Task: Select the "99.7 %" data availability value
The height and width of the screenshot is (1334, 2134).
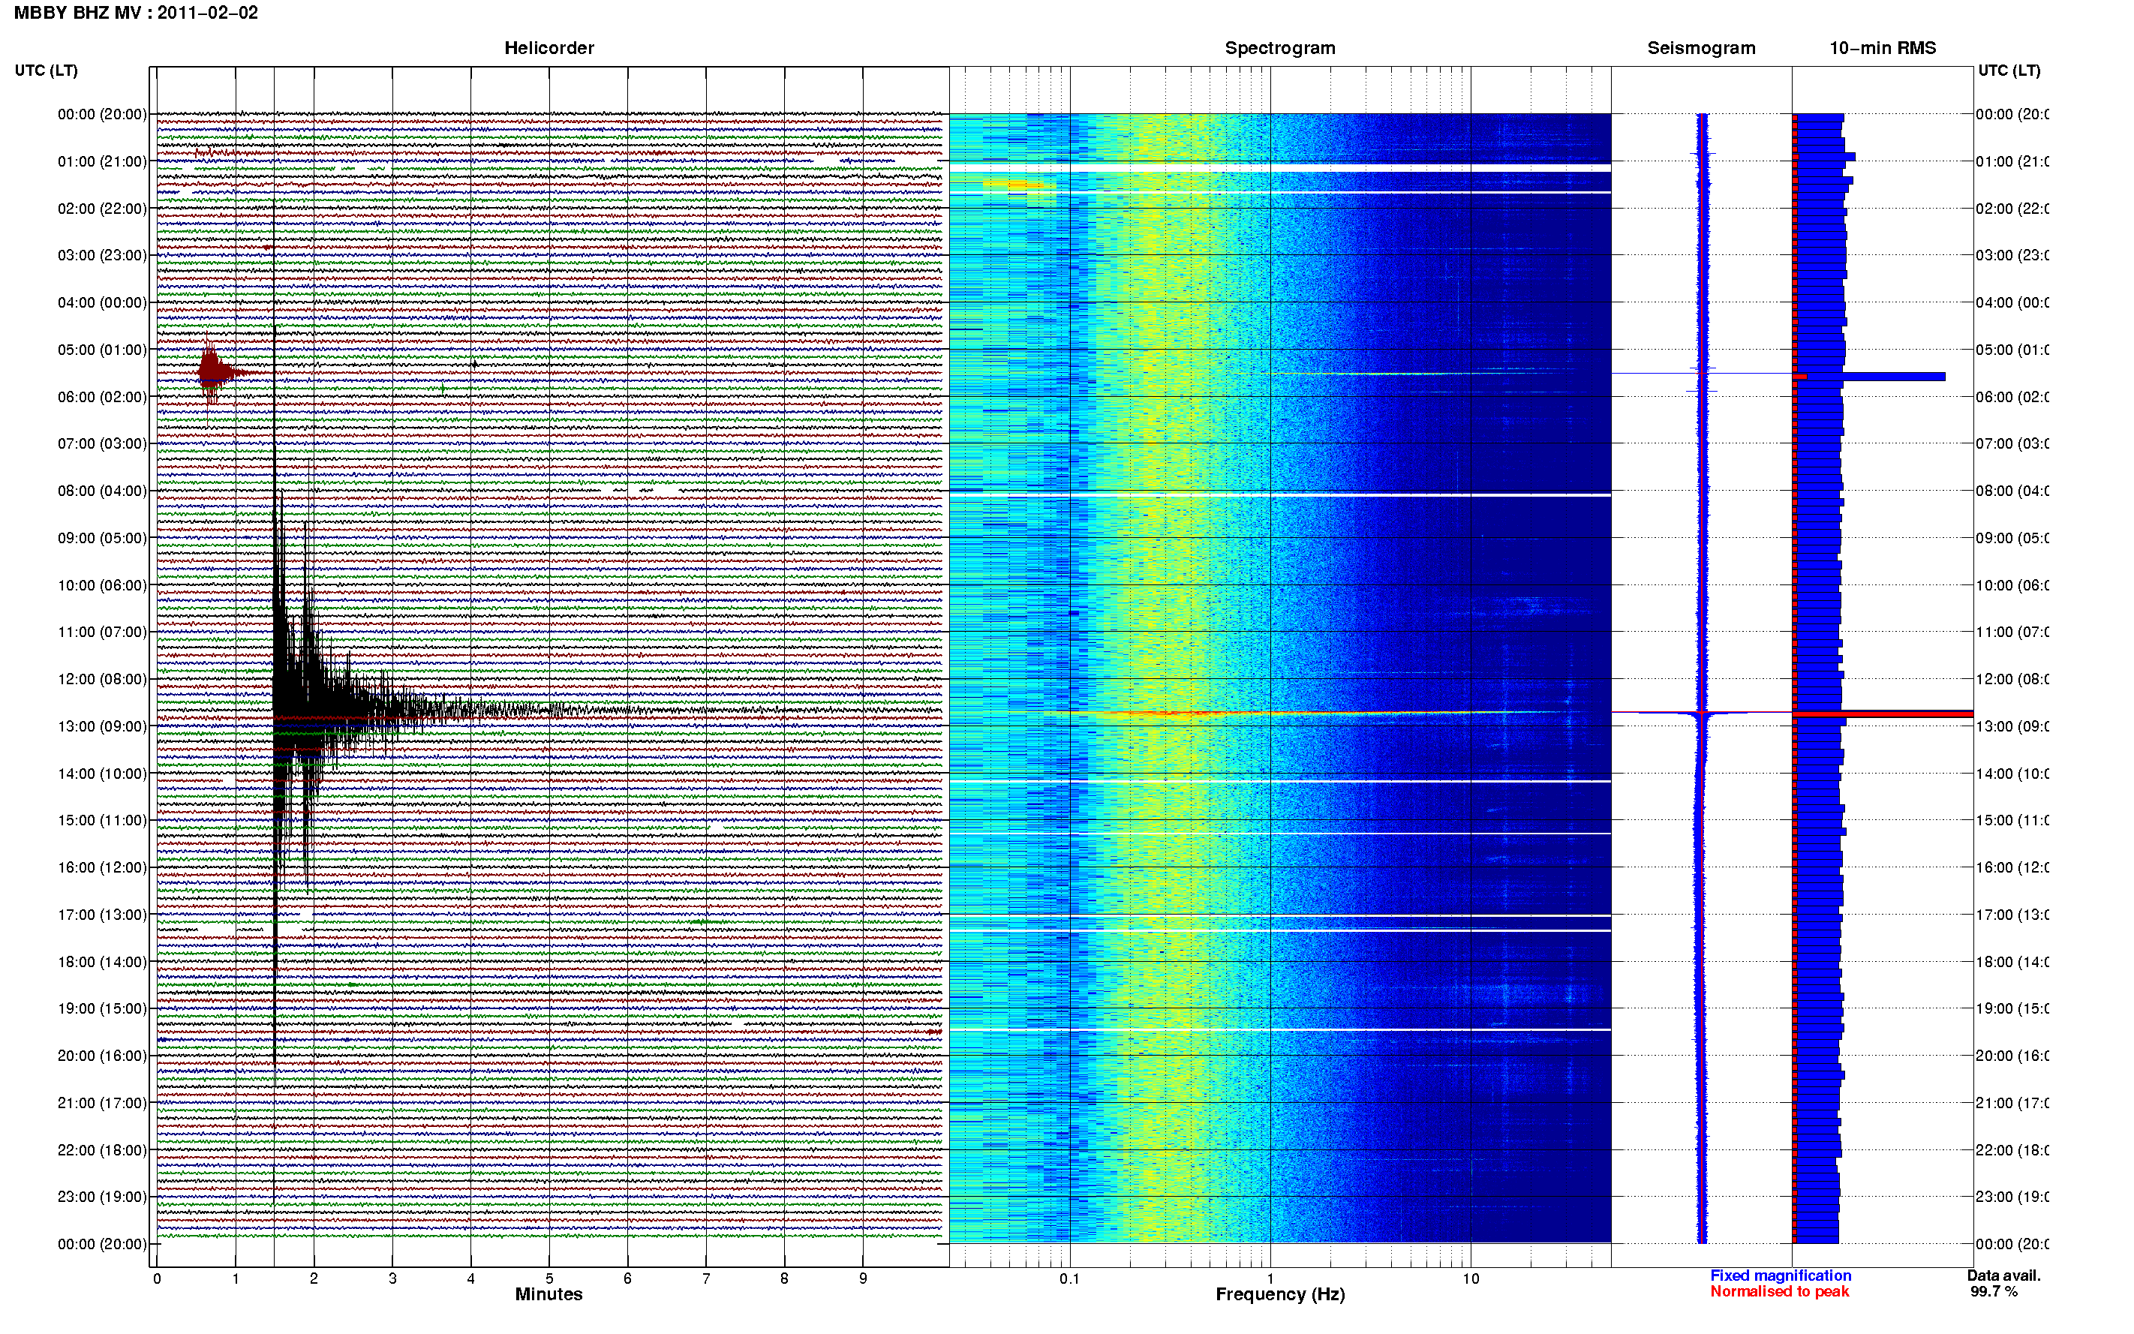Action: tap(1994, 1292)
